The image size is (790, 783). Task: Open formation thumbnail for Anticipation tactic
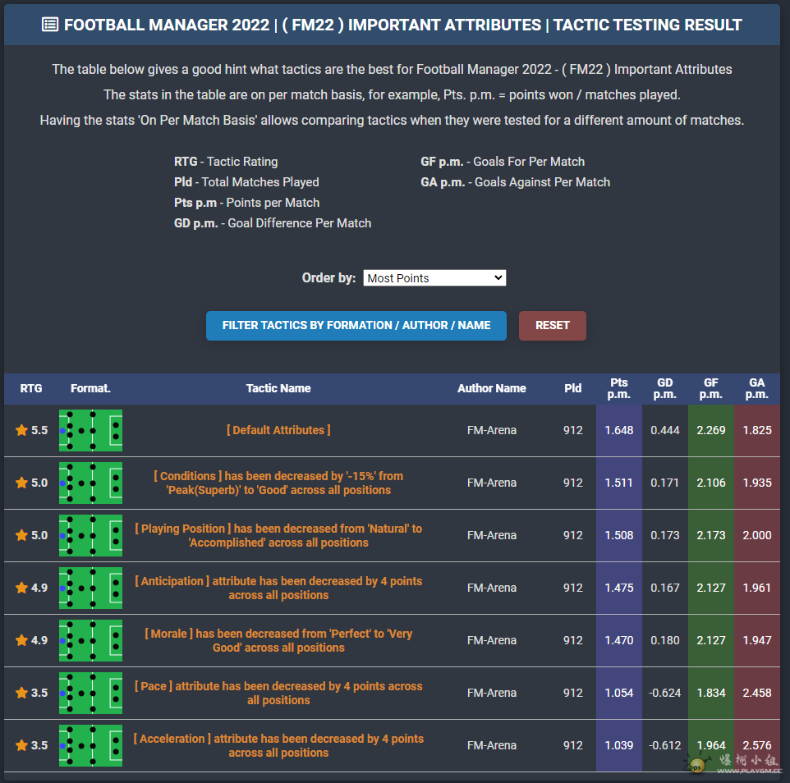pyautogui.click(x=90, y=588)
